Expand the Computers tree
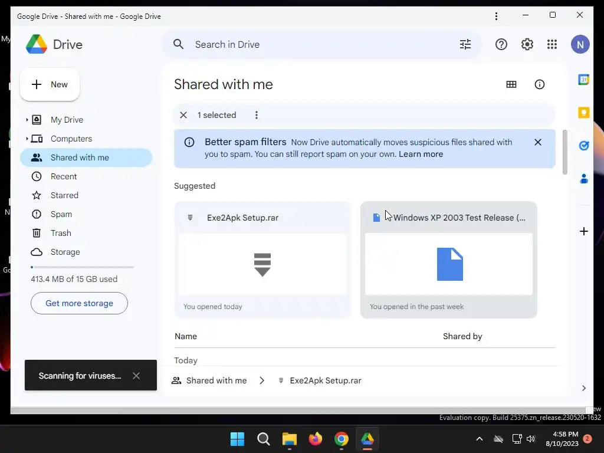Image resolution: width=604 pixels, height=453 pixels. click(x=27, y=139)
